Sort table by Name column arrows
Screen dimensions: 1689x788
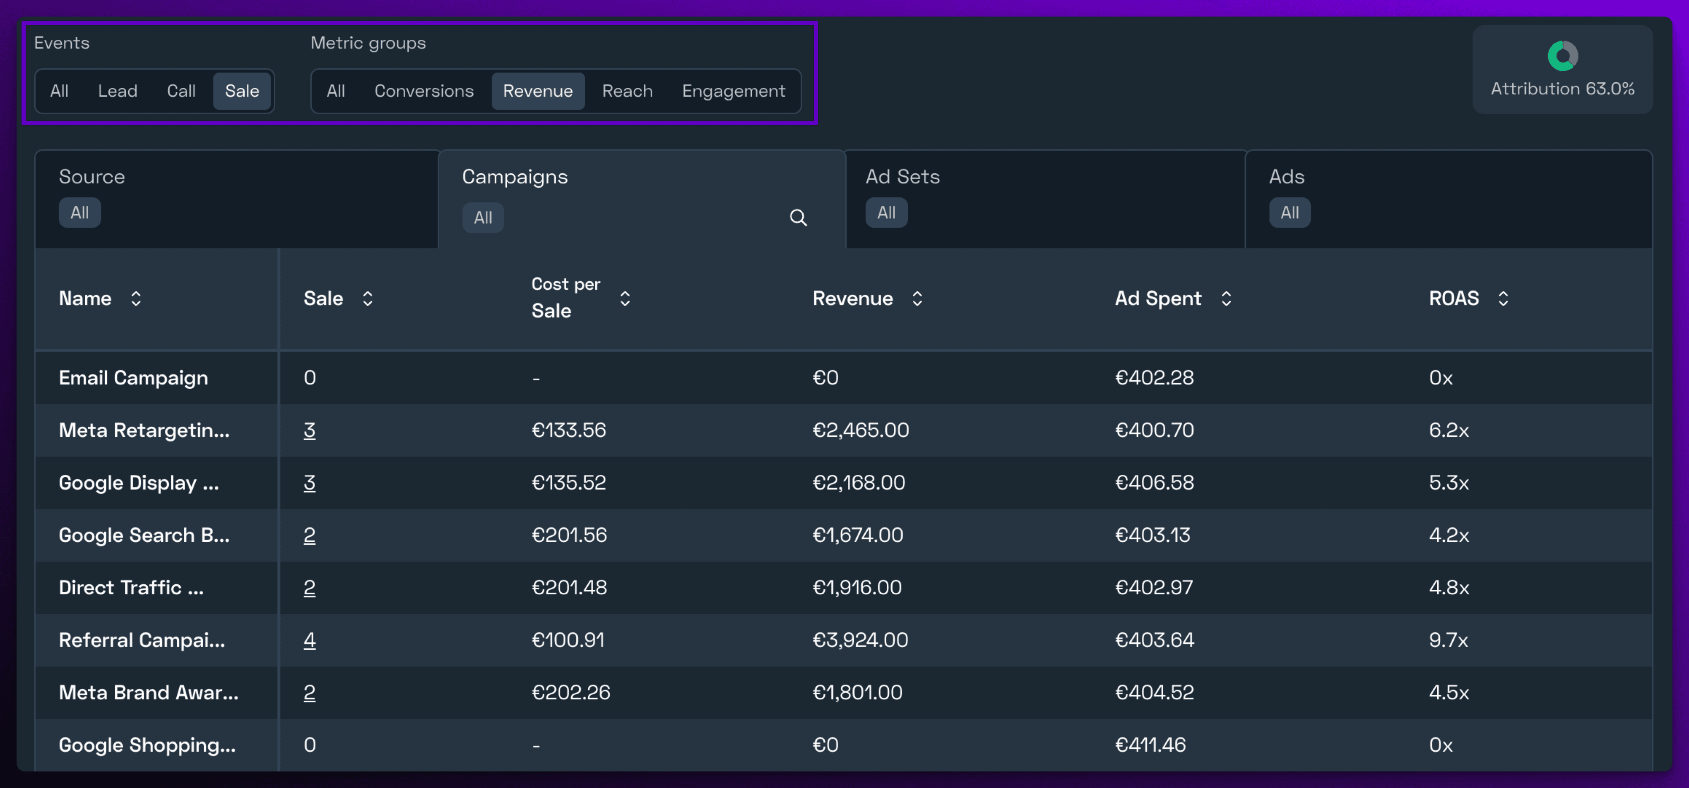(136, 299)
